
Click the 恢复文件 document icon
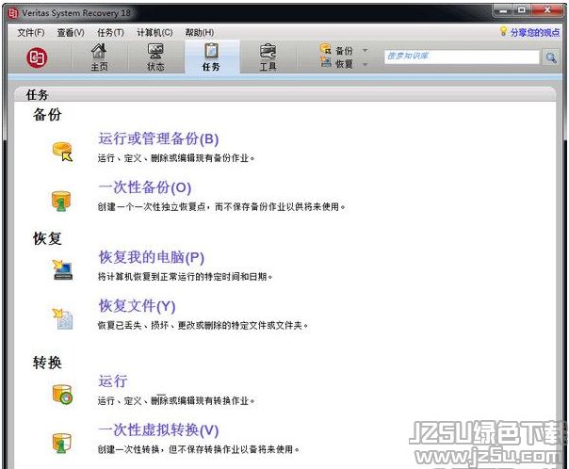63,319
